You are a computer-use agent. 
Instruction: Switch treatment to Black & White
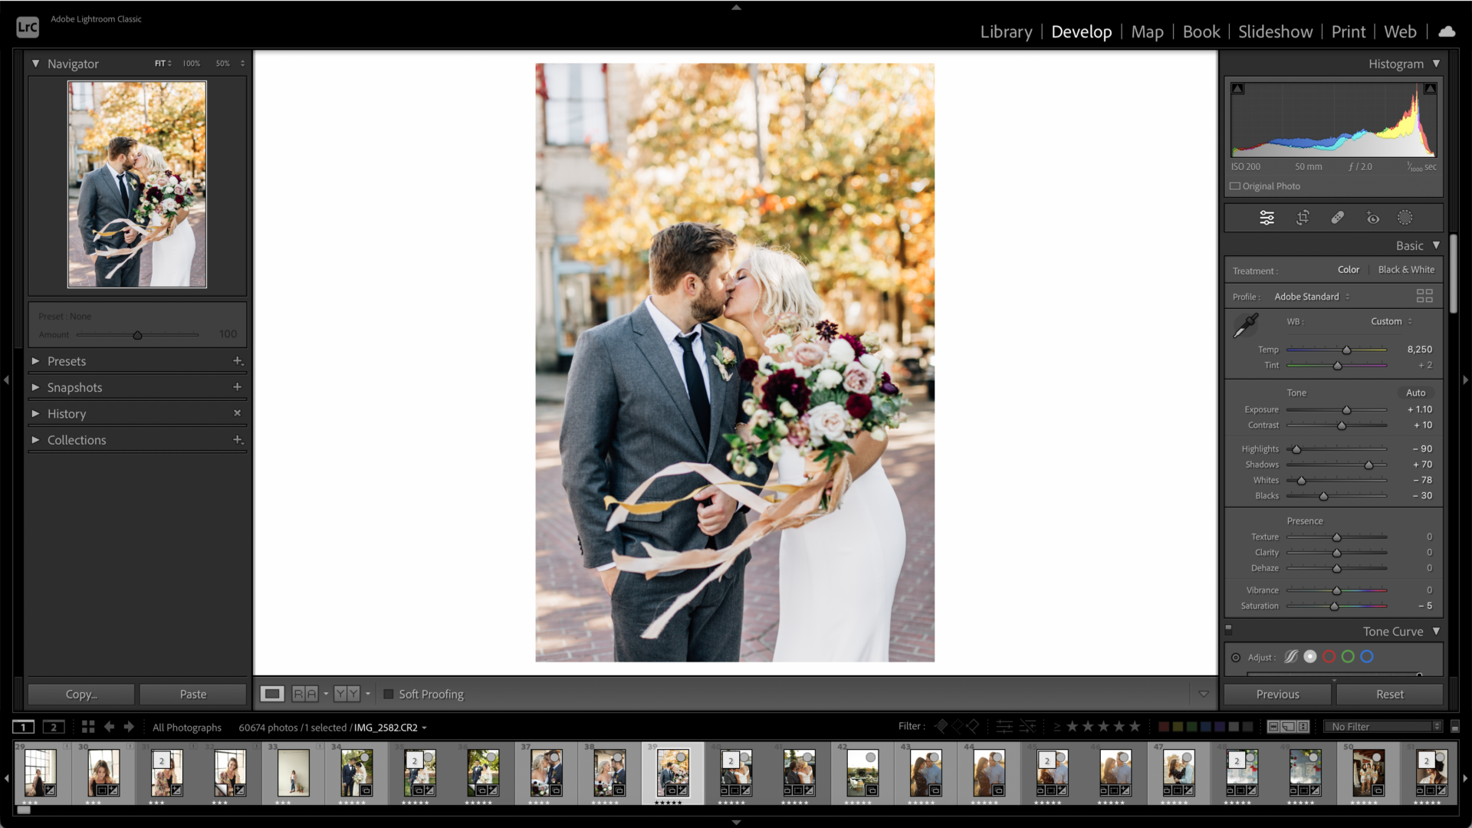pos(1406,270)
